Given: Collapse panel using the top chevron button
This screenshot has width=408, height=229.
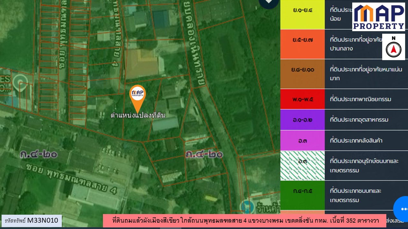Looking at the screenshot, I should [269, 3].
